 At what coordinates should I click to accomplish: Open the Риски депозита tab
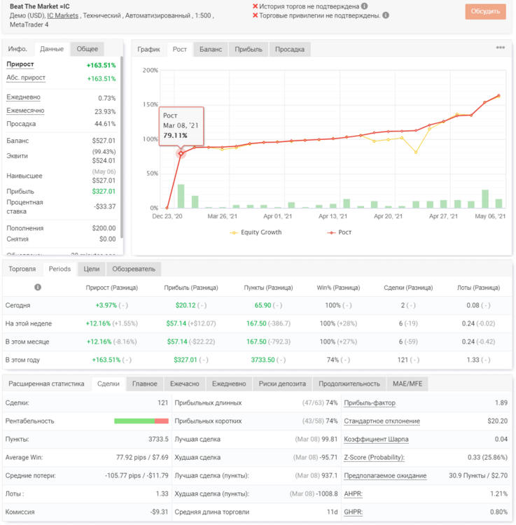(x=282, y=384)
